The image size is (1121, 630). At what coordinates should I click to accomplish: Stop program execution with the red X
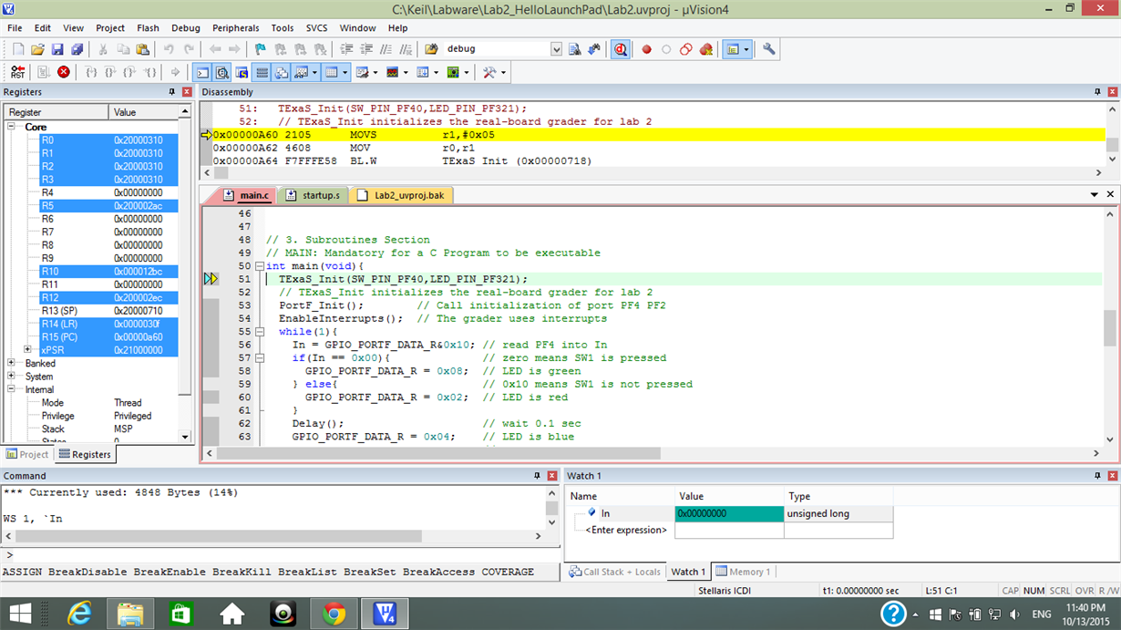[x=64, y=72]
